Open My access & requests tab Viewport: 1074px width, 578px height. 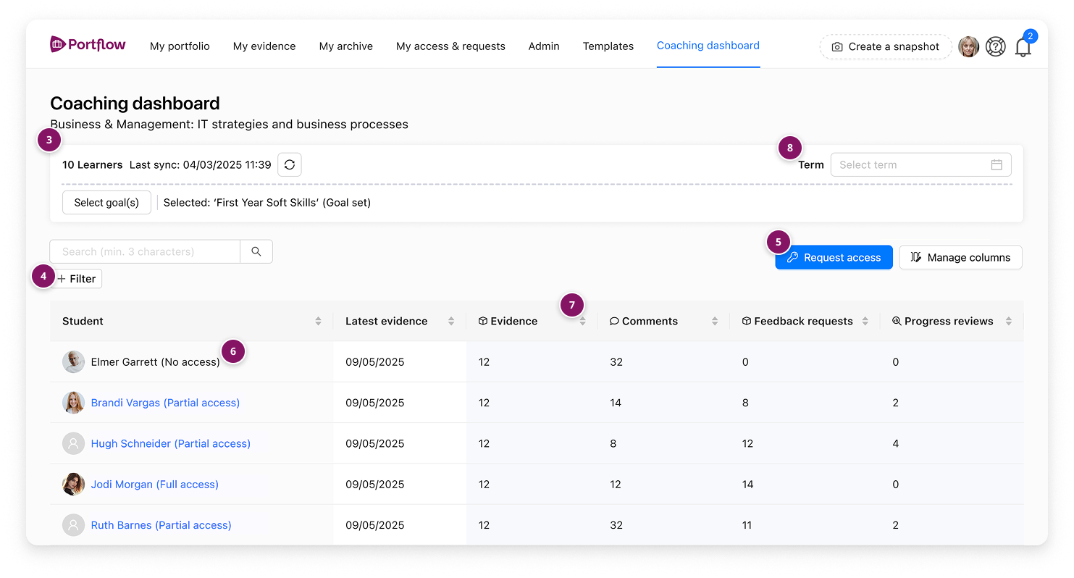pyautogui.click(x=450, y=46)
